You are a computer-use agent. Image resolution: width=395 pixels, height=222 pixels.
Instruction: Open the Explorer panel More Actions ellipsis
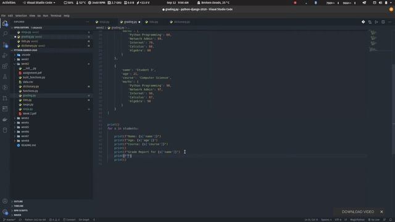coord(87,22)
